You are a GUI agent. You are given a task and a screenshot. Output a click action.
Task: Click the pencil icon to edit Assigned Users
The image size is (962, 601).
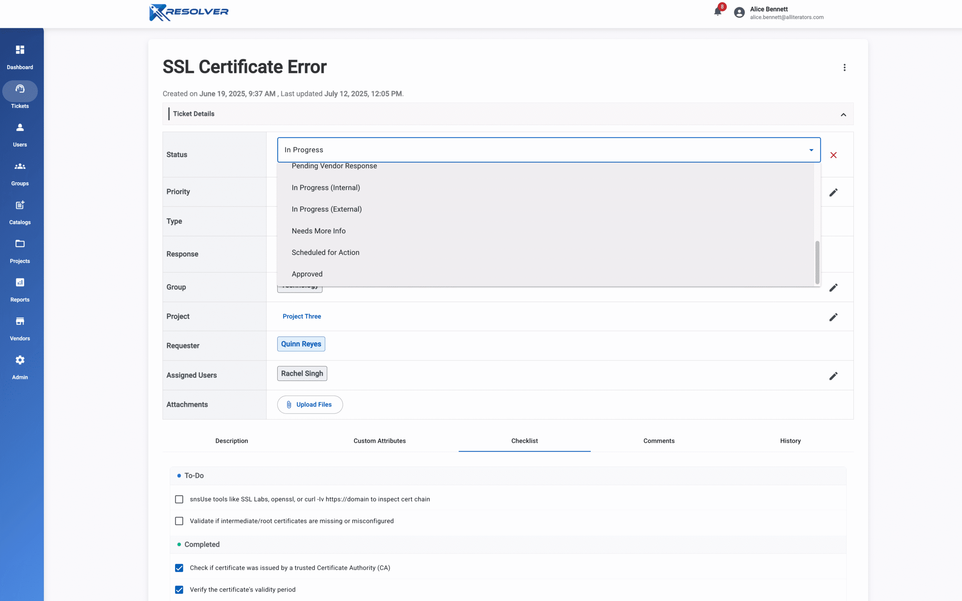tap(834, 375)
